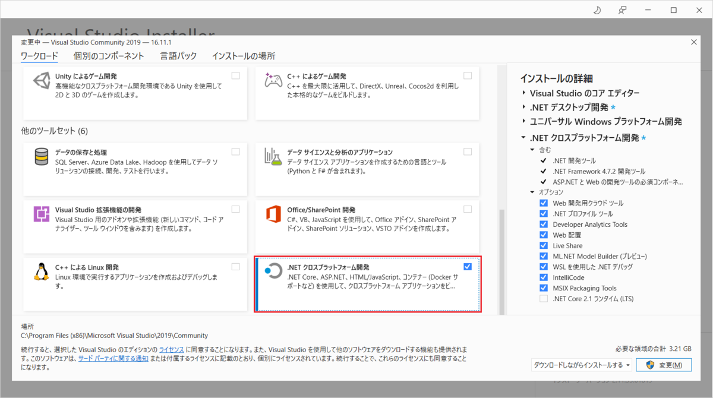Disable the Web 配置 option
713x398 pixels.
tap(543, 235)
